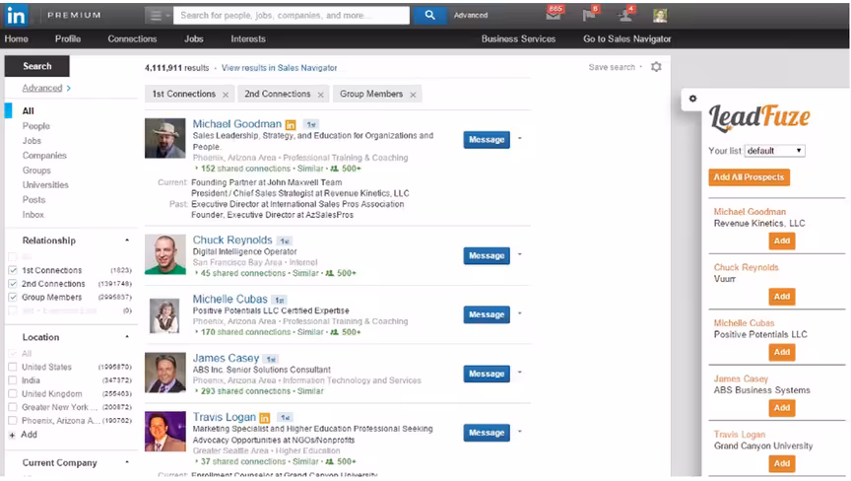Check the Greater New York location filter
Screen dimensions: 851x481
13,407
